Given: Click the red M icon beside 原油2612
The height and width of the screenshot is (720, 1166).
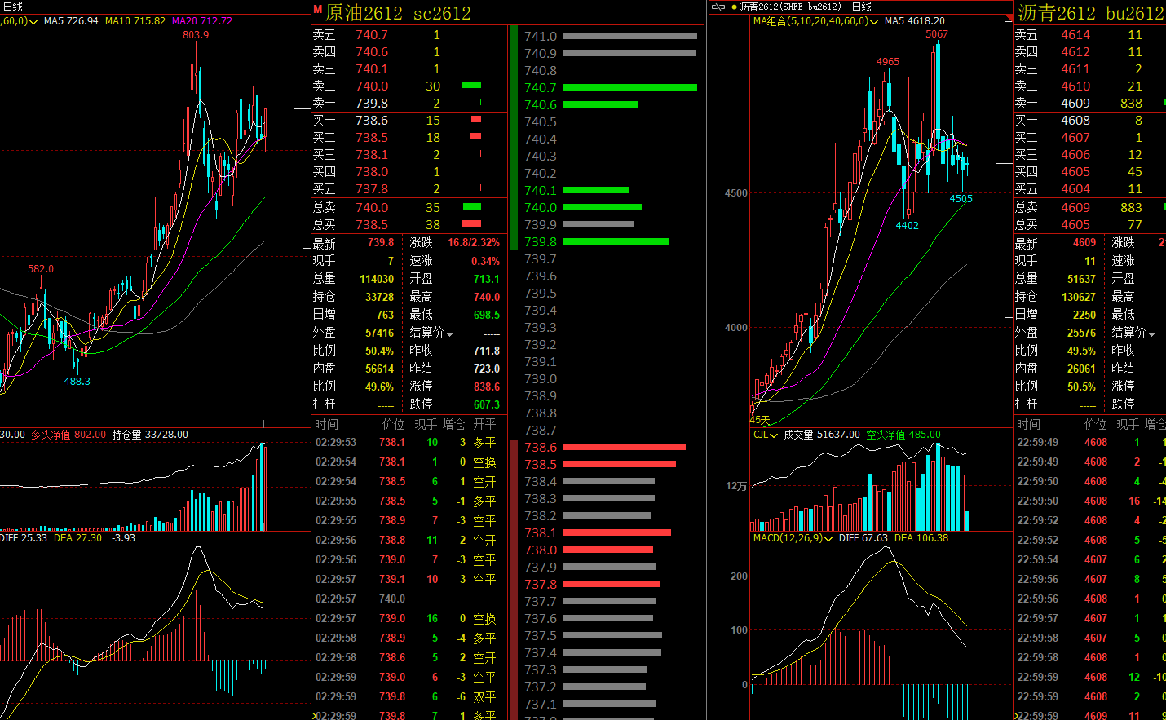Looking at the screenshot, I should tap(318, 9).
